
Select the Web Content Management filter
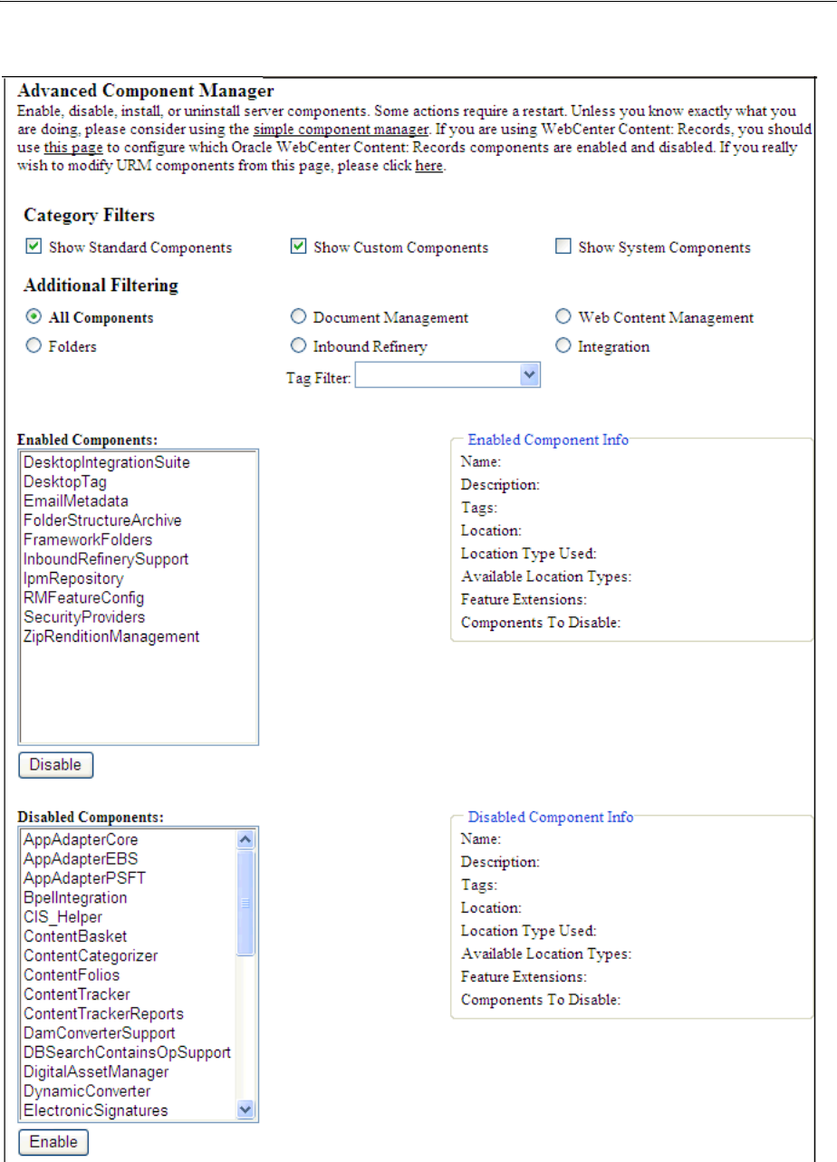(563, 317)
